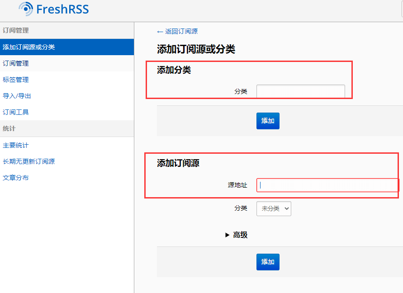Open the 导入/导出 page
403x293 pixels.
click(x=17, y=96)
